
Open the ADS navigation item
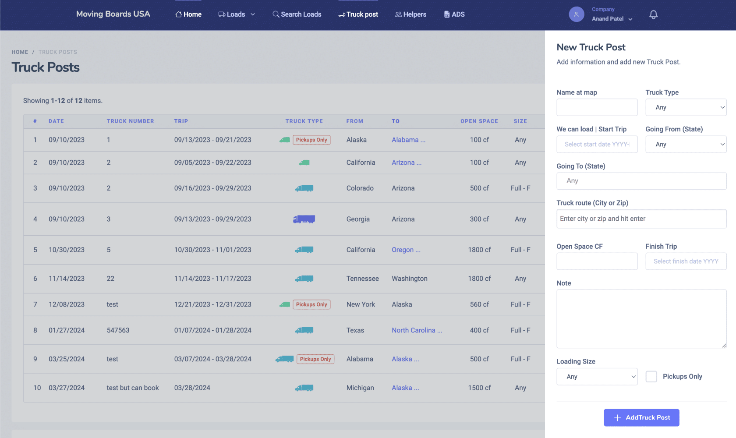(x=454, y=14)
